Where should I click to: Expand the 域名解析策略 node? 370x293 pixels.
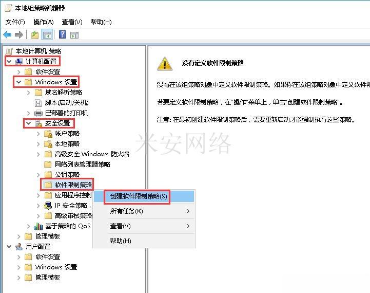(x=29, y=93)
